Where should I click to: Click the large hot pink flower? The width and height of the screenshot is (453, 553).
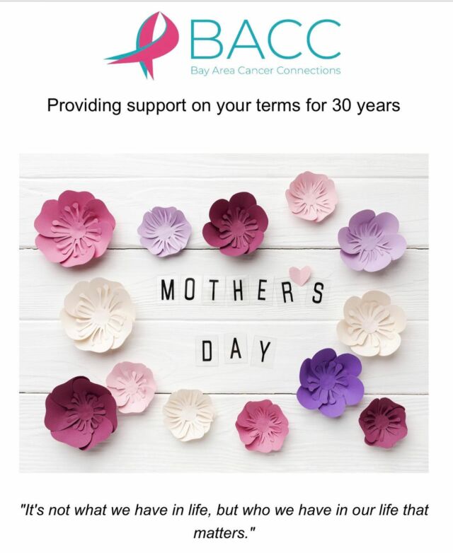click(74, 228)
